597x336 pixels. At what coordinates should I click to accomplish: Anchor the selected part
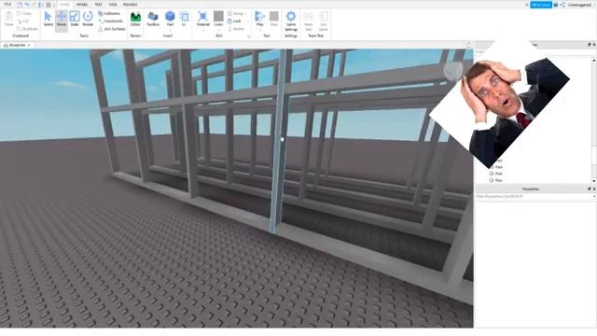point(236,29)
